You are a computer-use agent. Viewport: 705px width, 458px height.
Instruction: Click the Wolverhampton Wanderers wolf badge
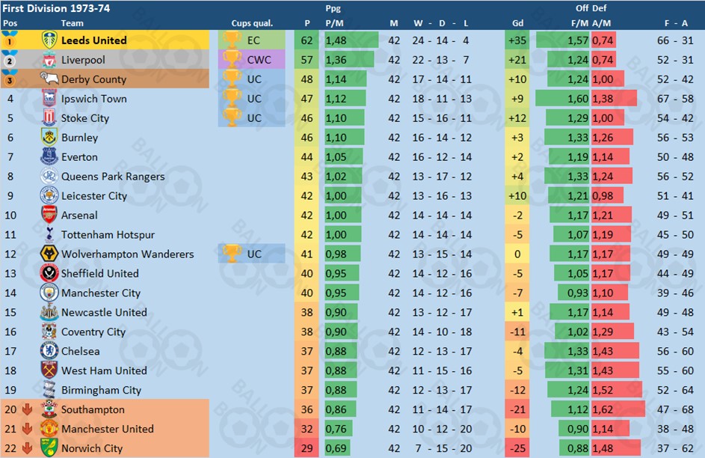(49, 254)
